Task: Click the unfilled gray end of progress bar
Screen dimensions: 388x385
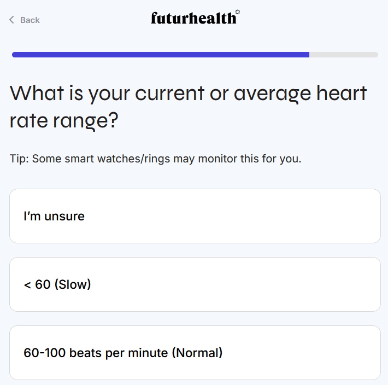Action: tap(344, 55)
